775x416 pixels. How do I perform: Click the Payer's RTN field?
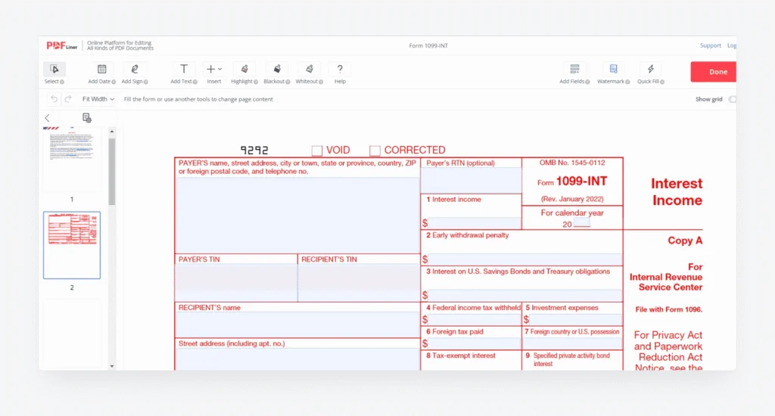pyautogui.click(x=471, y=180)
